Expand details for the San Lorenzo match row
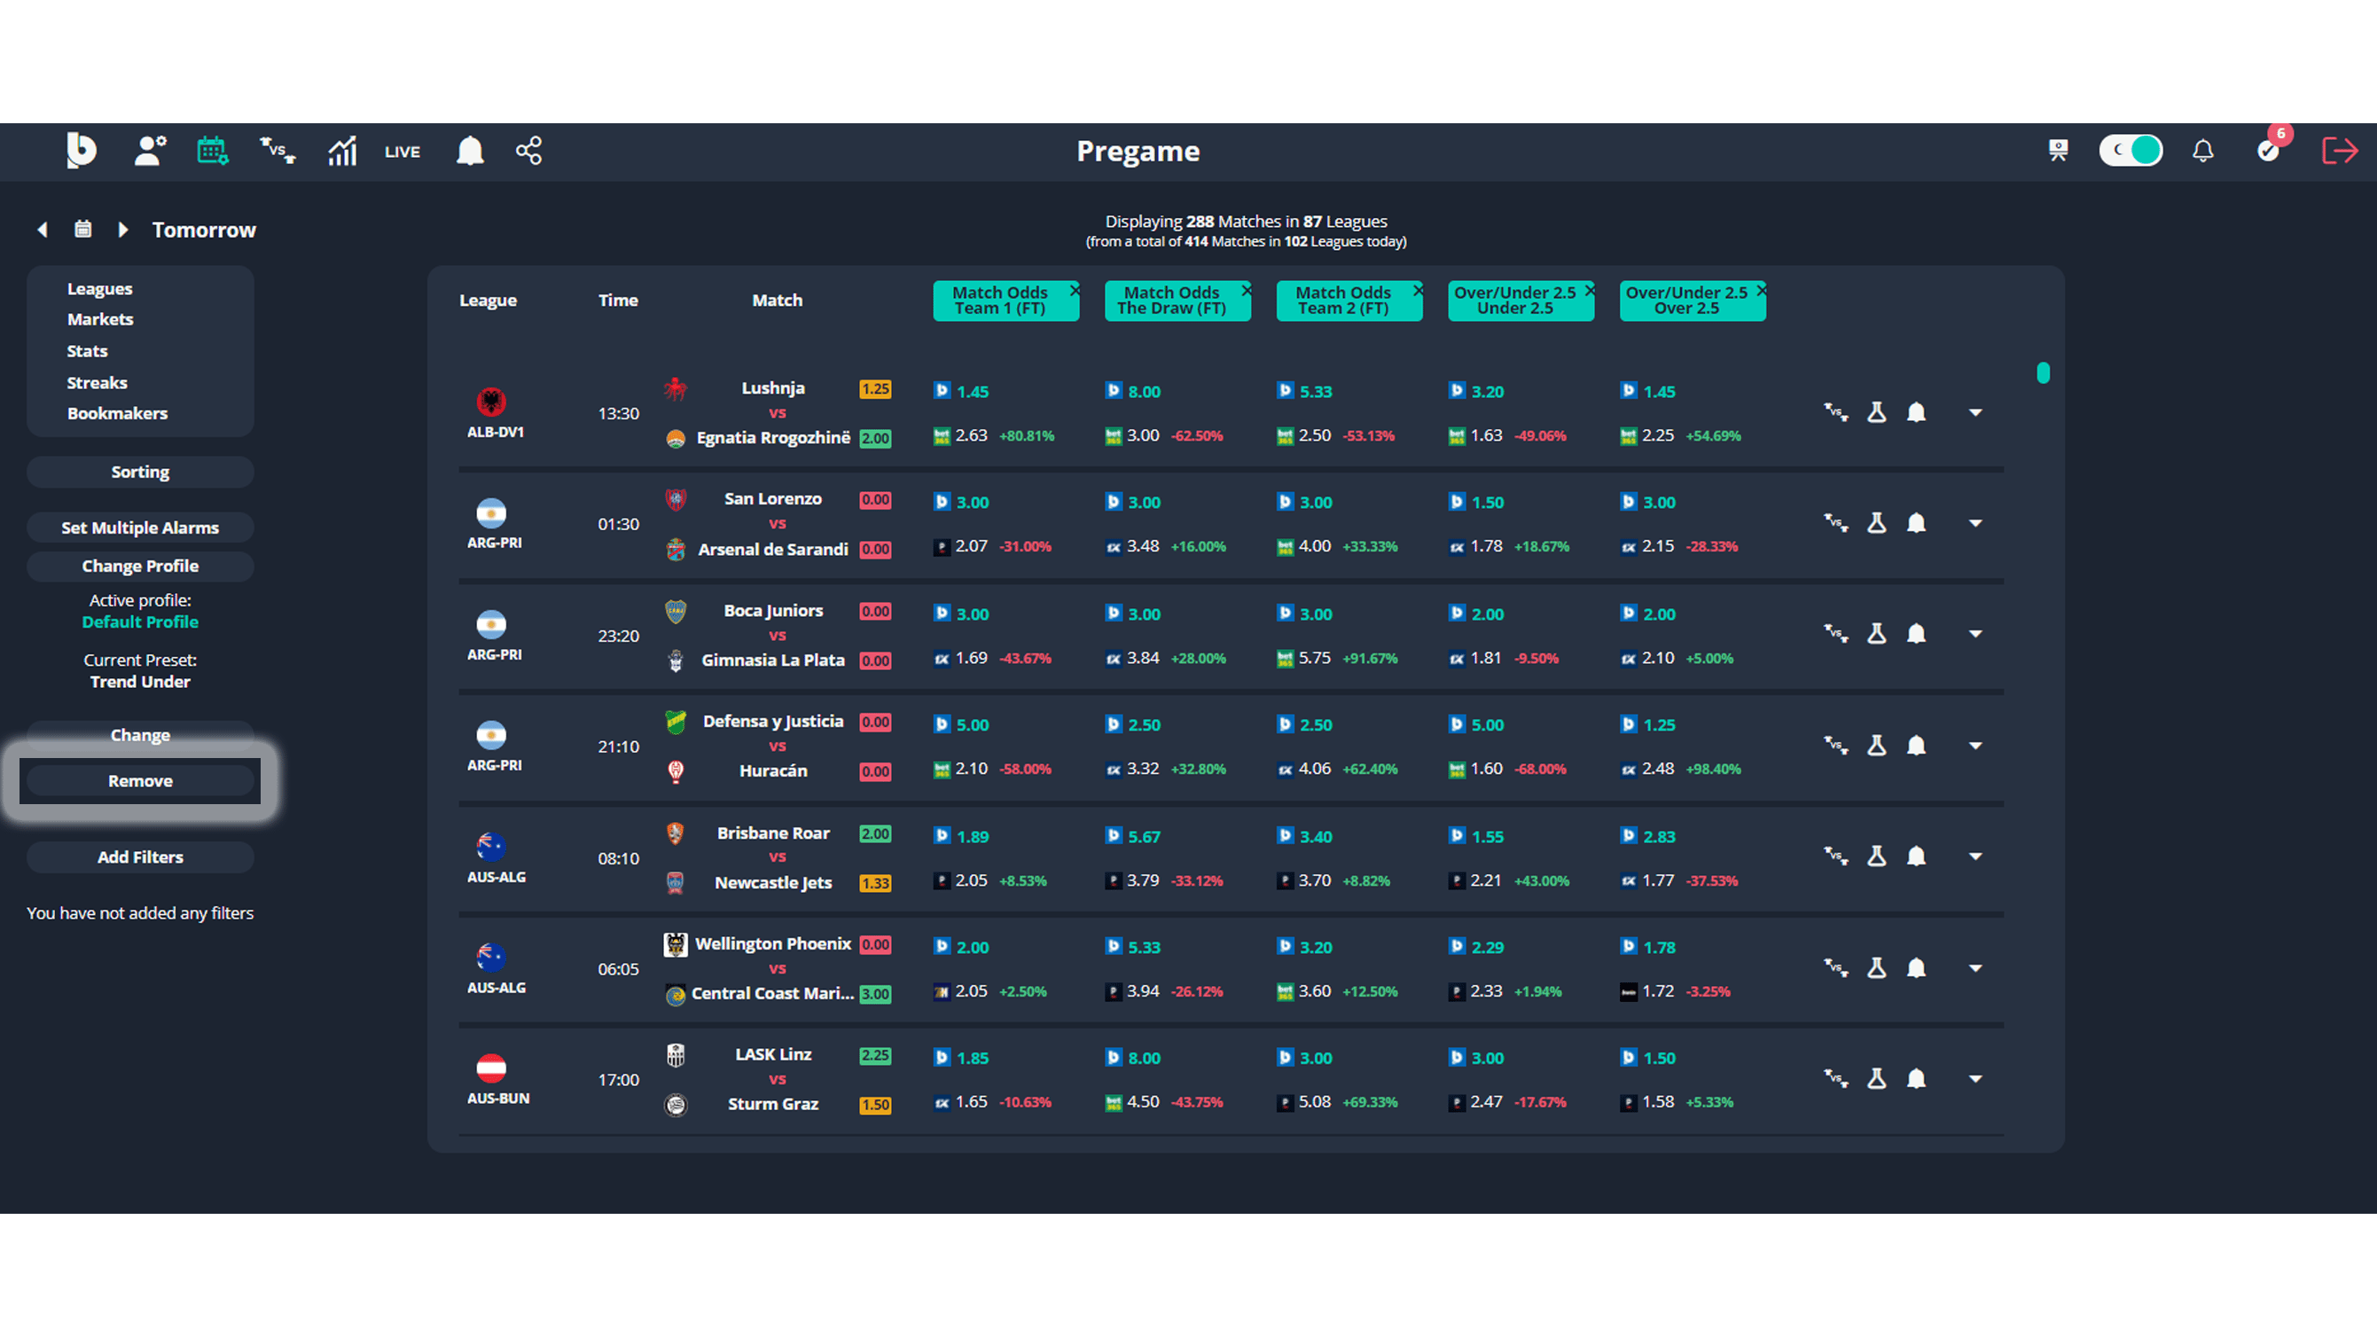This screenshot has height=1337, width=2377. coord(1976,522)
